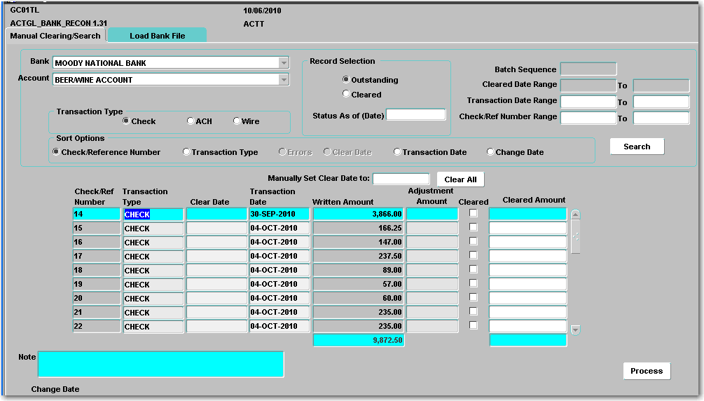Click the Process button
Image resolution: width=704 pixels, height=401 pixels.
pyautogui.click(x=646, y=371)
